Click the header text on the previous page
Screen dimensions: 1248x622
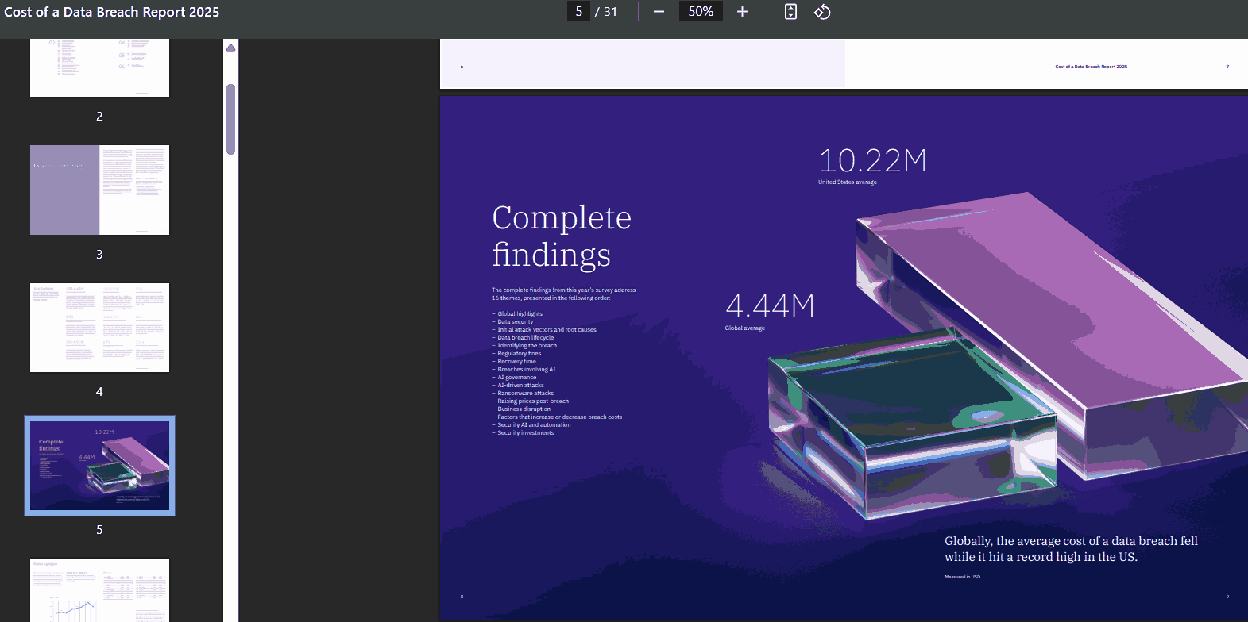click(x=1091, y=67)
